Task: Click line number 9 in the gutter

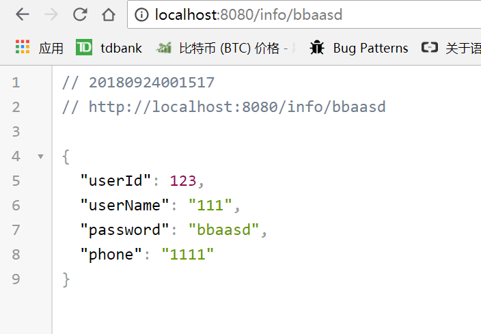Action: 16,279
